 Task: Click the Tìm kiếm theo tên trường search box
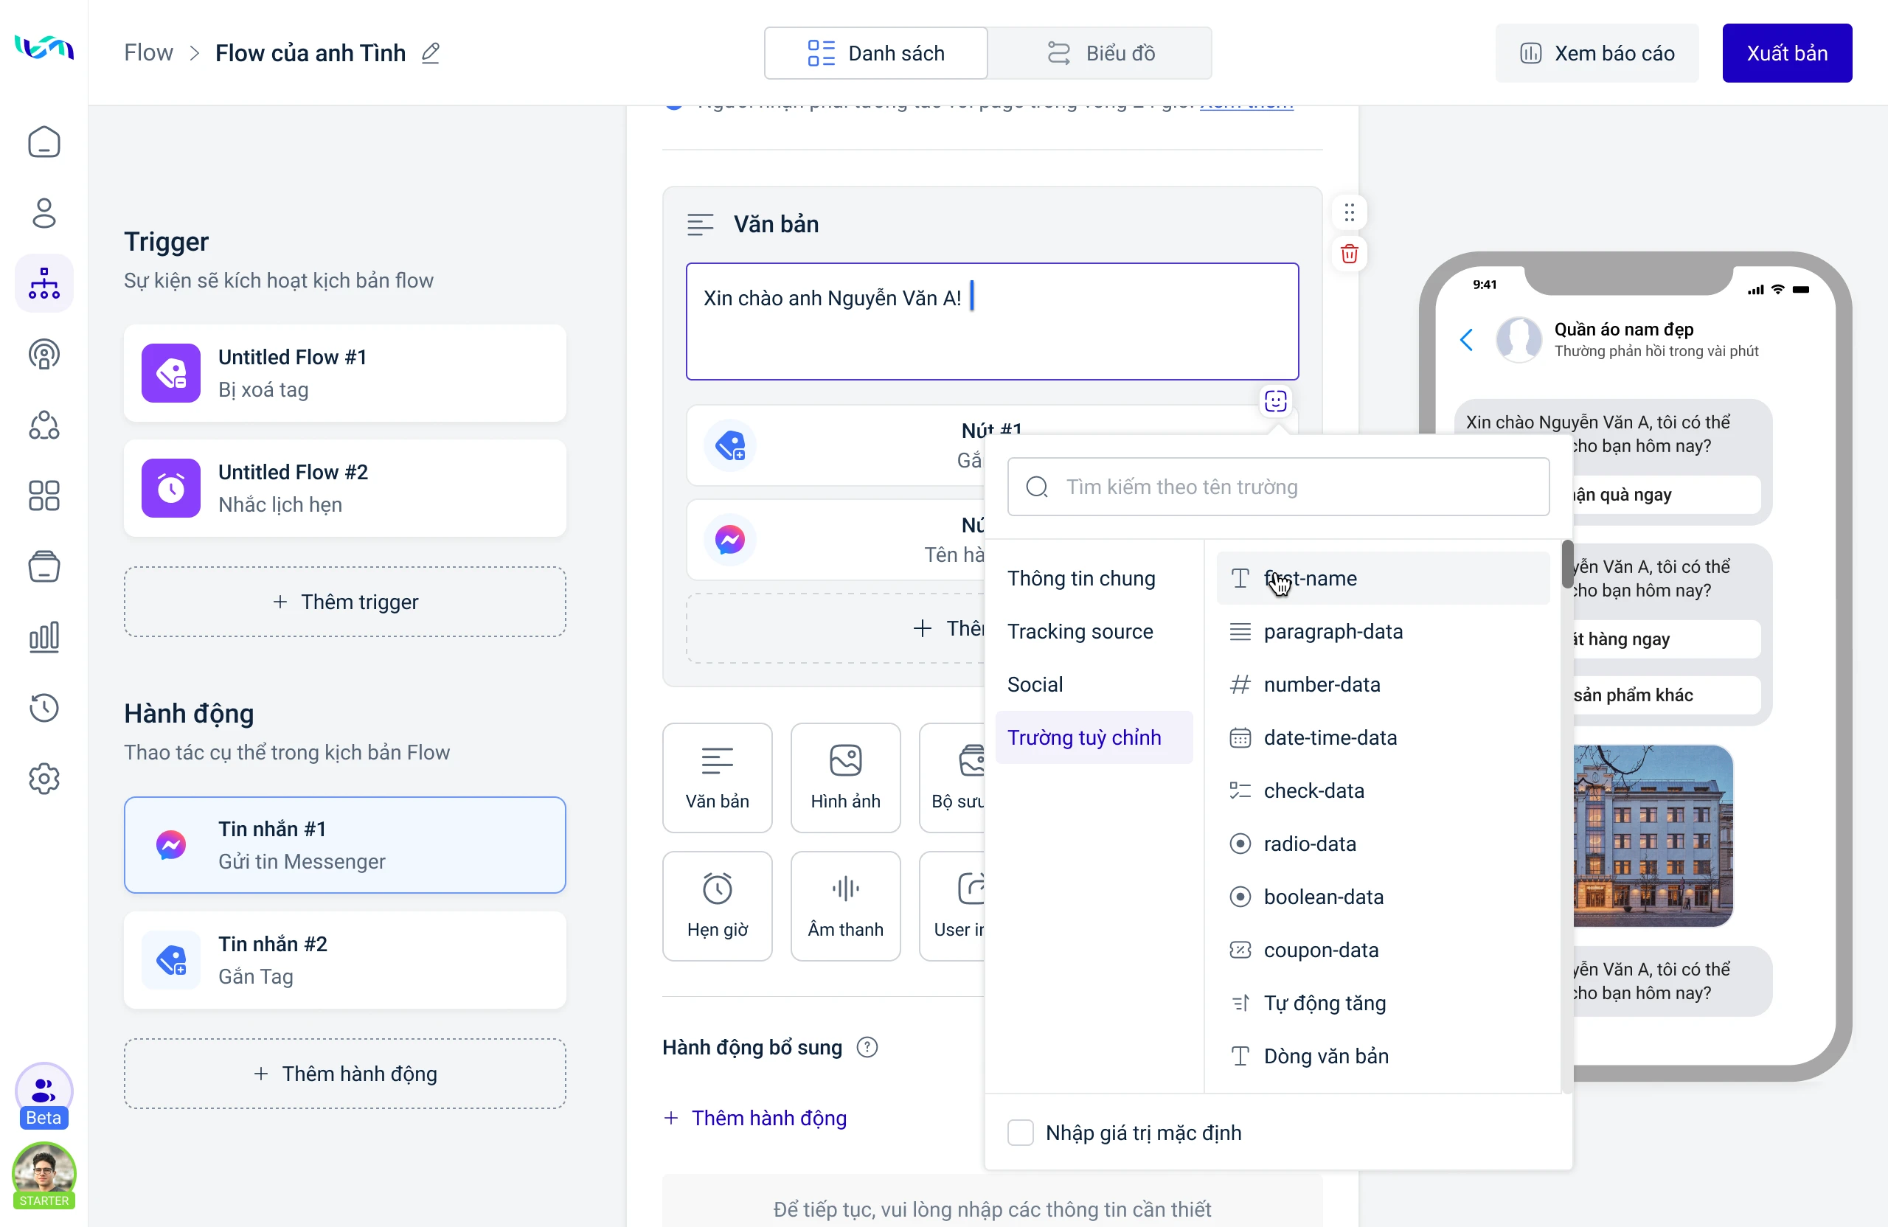(x=1277, y=486)
